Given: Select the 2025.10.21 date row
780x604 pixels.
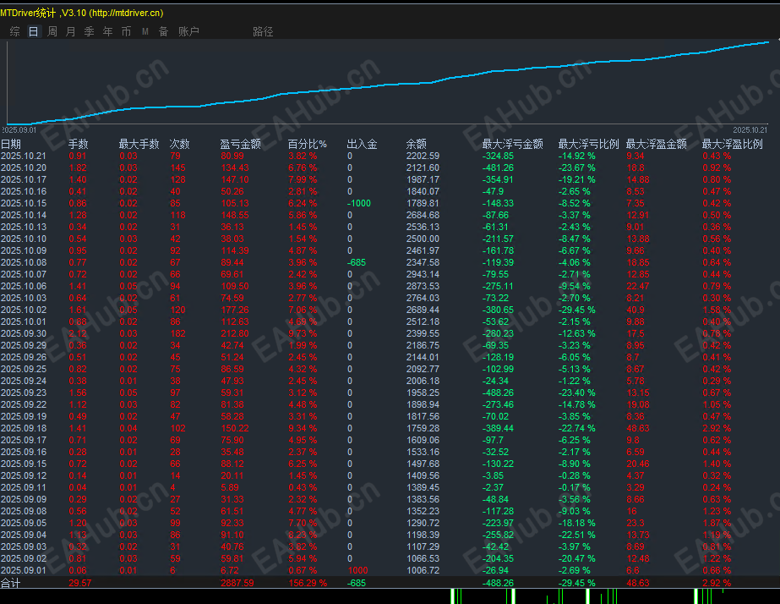Looking at the screenshot, I should point(23,156).
